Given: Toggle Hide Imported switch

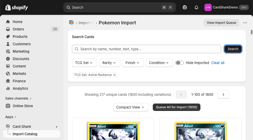Looking at the screenshot, I should pos(180,63).
